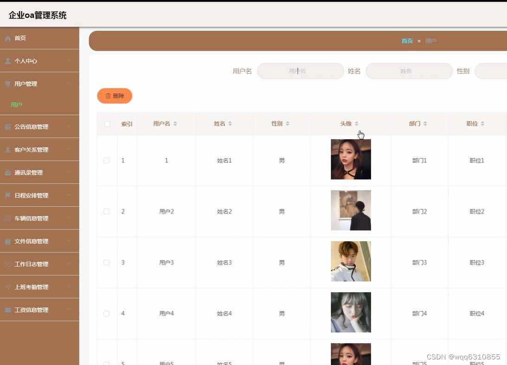Select the 用户 submenu item
This screenshot has width=507, height=365.
pos(39,105)
